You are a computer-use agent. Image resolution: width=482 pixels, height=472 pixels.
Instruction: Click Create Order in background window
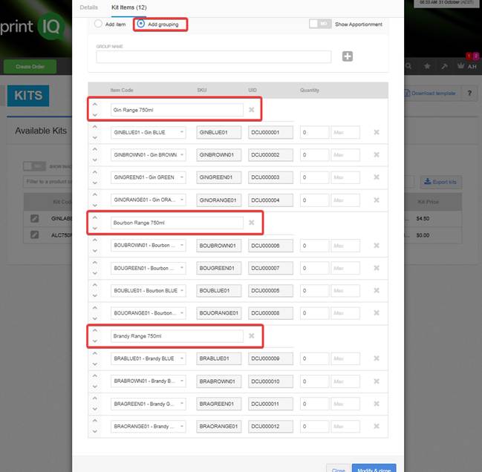[x=30, y=67]
